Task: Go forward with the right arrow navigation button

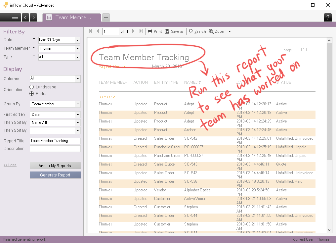Action: coord(33,17)
